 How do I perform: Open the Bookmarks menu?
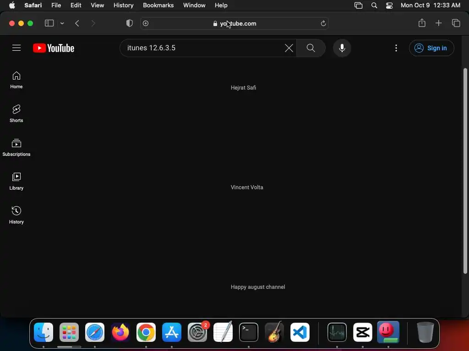(158, 5)
